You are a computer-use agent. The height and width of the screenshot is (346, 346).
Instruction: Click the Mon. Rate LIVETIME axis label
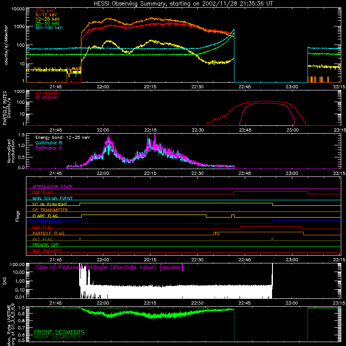point(11,324)
